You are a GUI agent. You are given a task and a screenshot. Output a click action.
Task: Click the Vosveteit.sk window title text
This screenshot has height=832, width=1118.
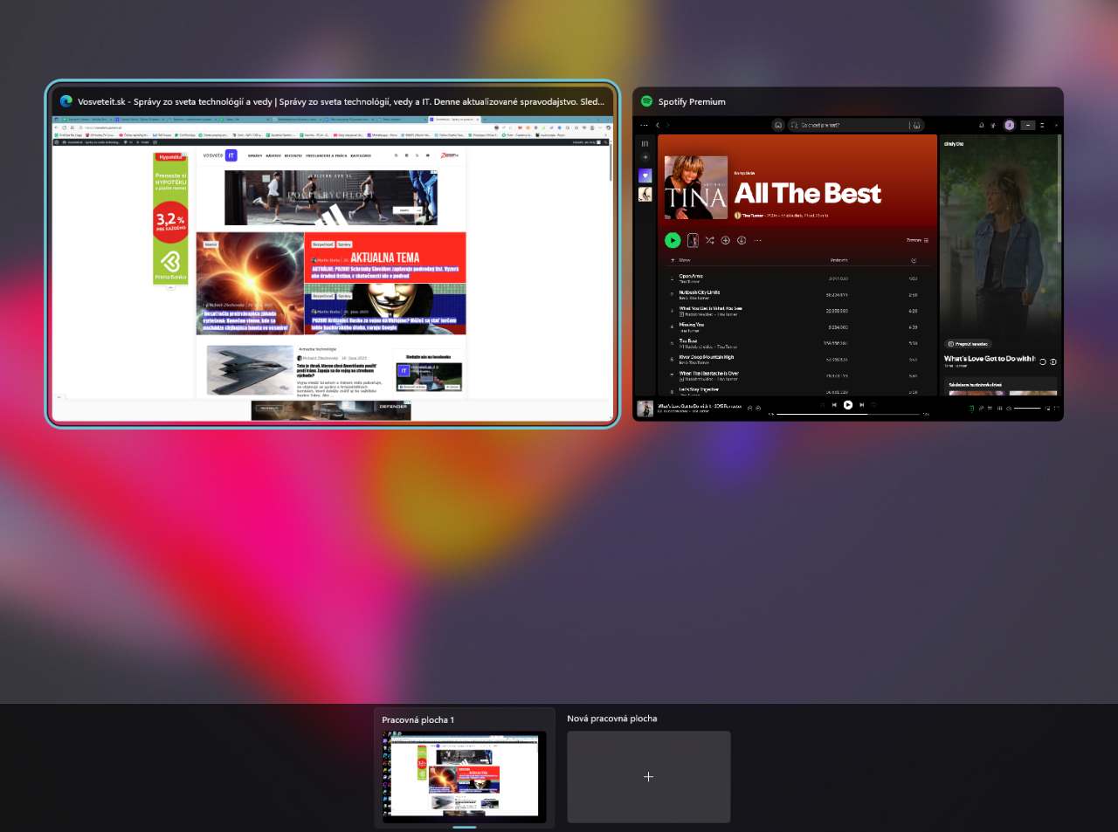pyautogui.click(x=341, y=102)
